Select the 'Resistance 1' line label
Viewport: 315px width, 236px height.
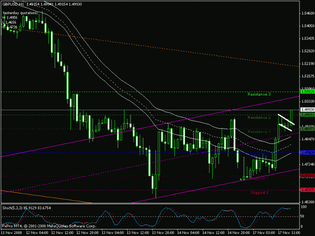pyautogui.click(x=259, y=131)
